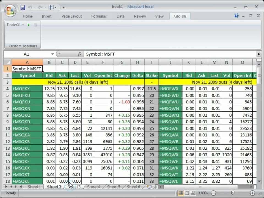This screenshot has width=264, height=198.
Task: Undo the last action in Quick Access Toolbar
Action: pos(30,7)
